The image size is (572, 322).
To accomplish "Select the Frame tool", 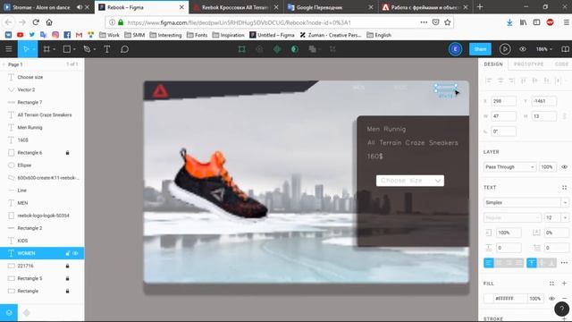I will coord(46,49).
